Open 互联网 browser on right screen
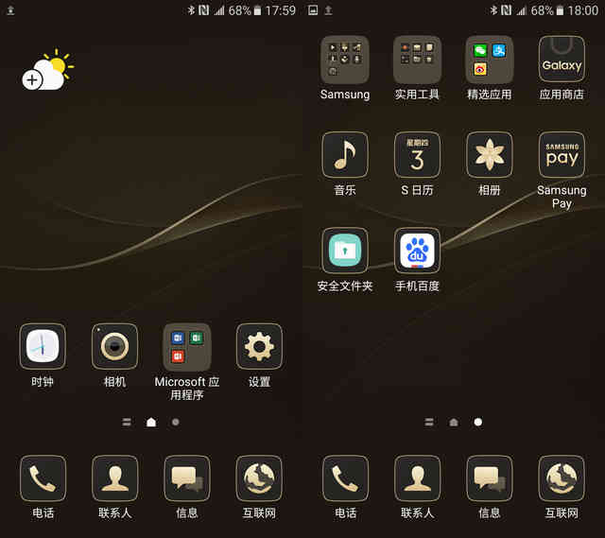 point(562,478)
